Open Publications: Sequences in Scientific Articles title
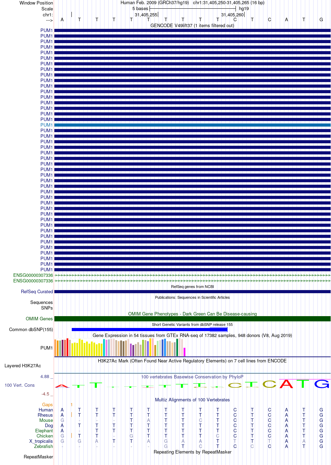The width and height of the screenshot is (331, 465). pos(192,297)
